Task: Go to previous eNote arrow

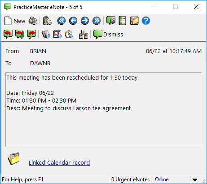Action: pos(73,21)
